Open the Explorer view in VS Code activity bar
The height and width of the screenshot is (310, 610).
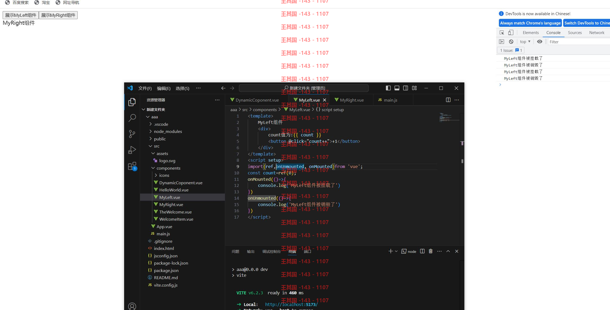tap(132, 102)
